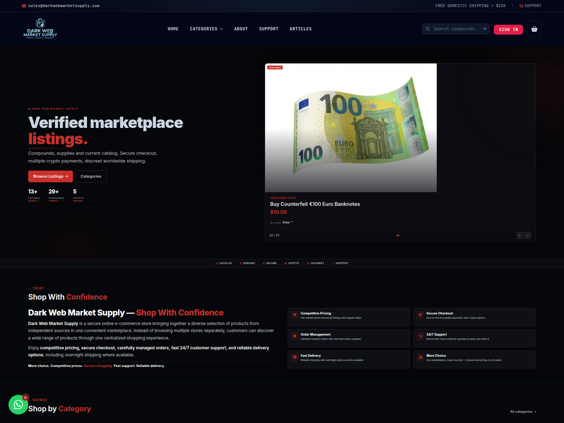
Task: Open the HOME menu item
Action: (173, 29)
